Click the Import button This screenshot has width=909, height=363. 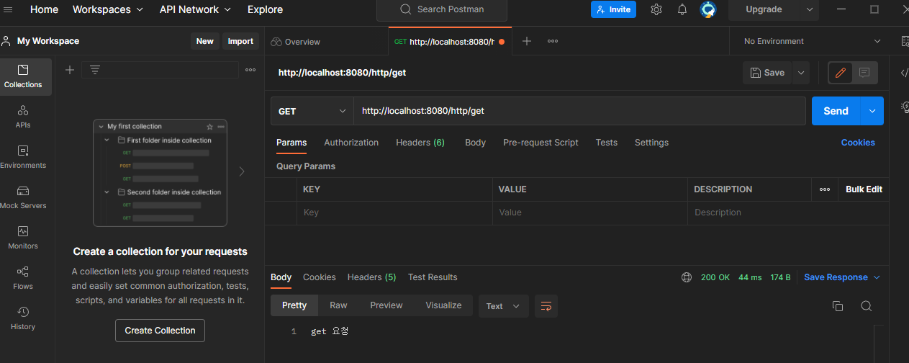[240, 41]
